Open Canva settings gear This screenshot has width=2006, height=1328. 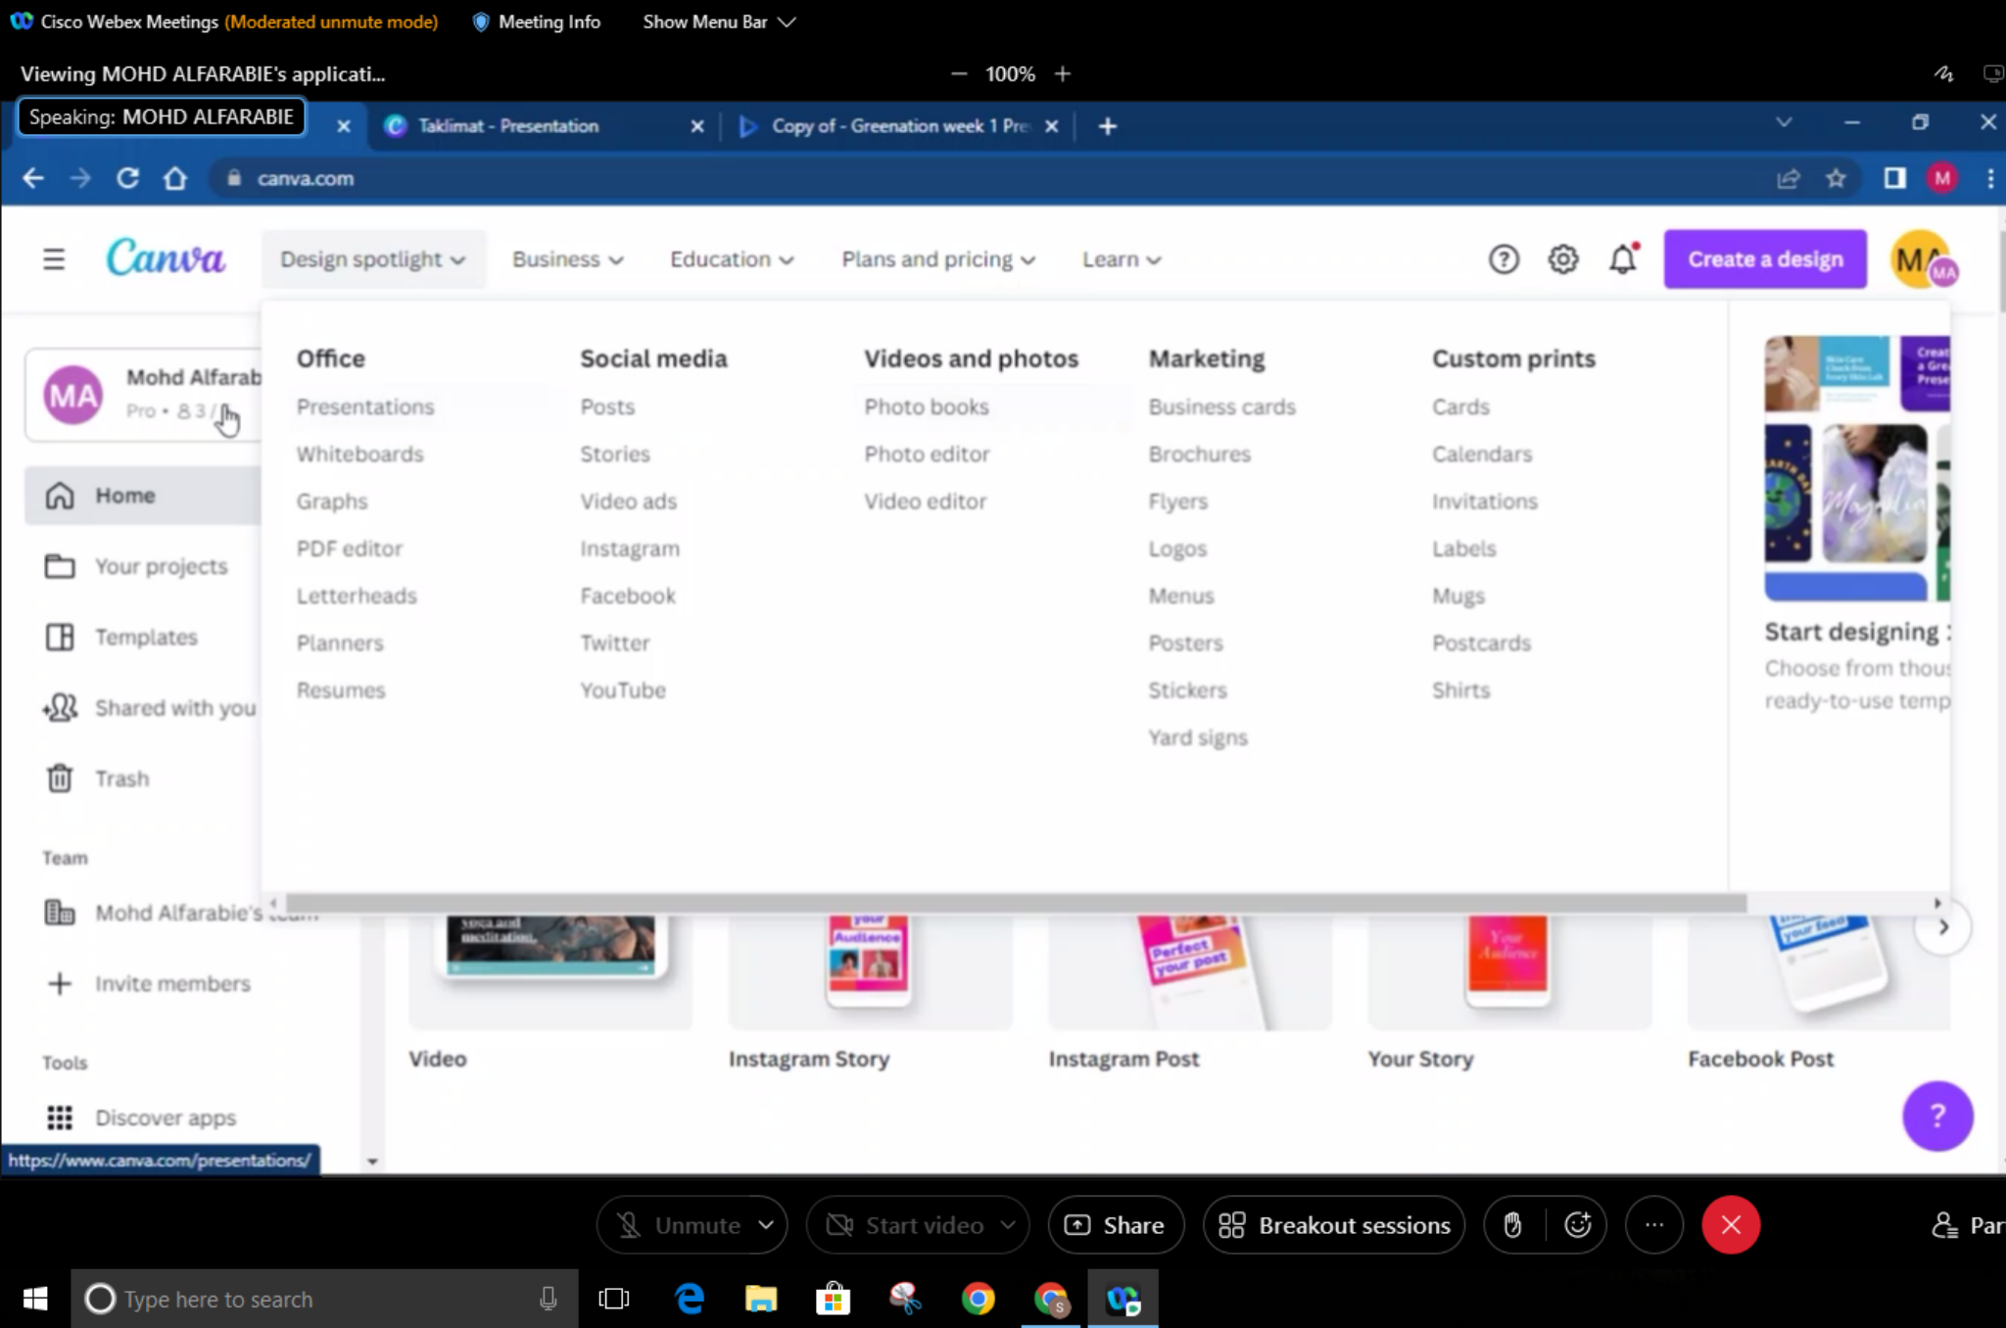point(1563,260)
